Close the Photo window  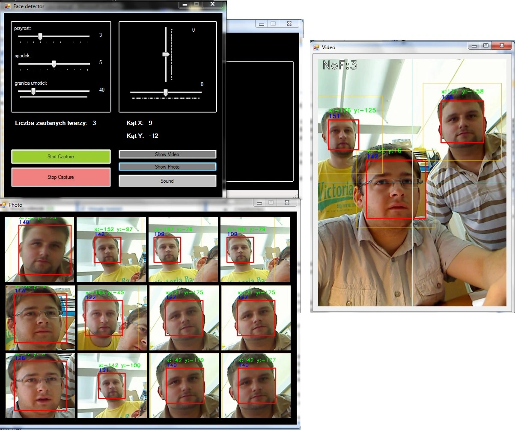pos(287,202)
